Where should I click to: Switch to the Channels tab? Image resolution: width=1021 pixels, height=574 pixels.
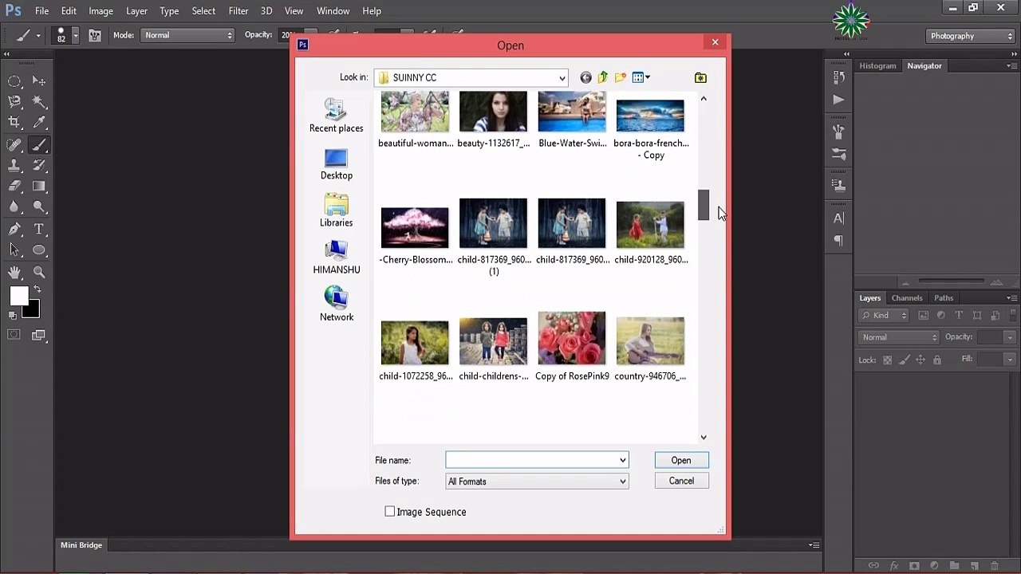click(906, 298)
